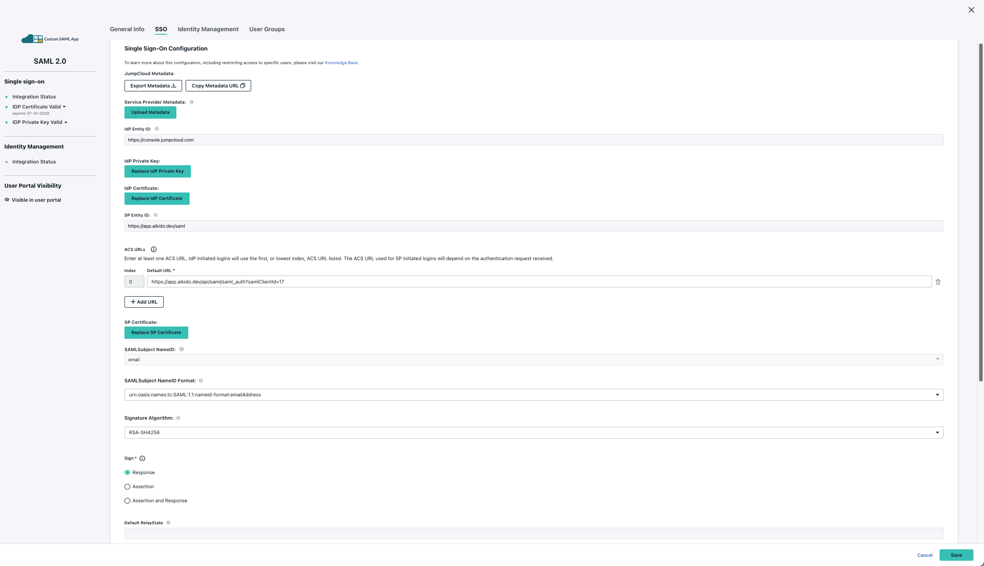Expand IDP Private Key Valid details
The image size is (984, 566).
click(66, 123)
